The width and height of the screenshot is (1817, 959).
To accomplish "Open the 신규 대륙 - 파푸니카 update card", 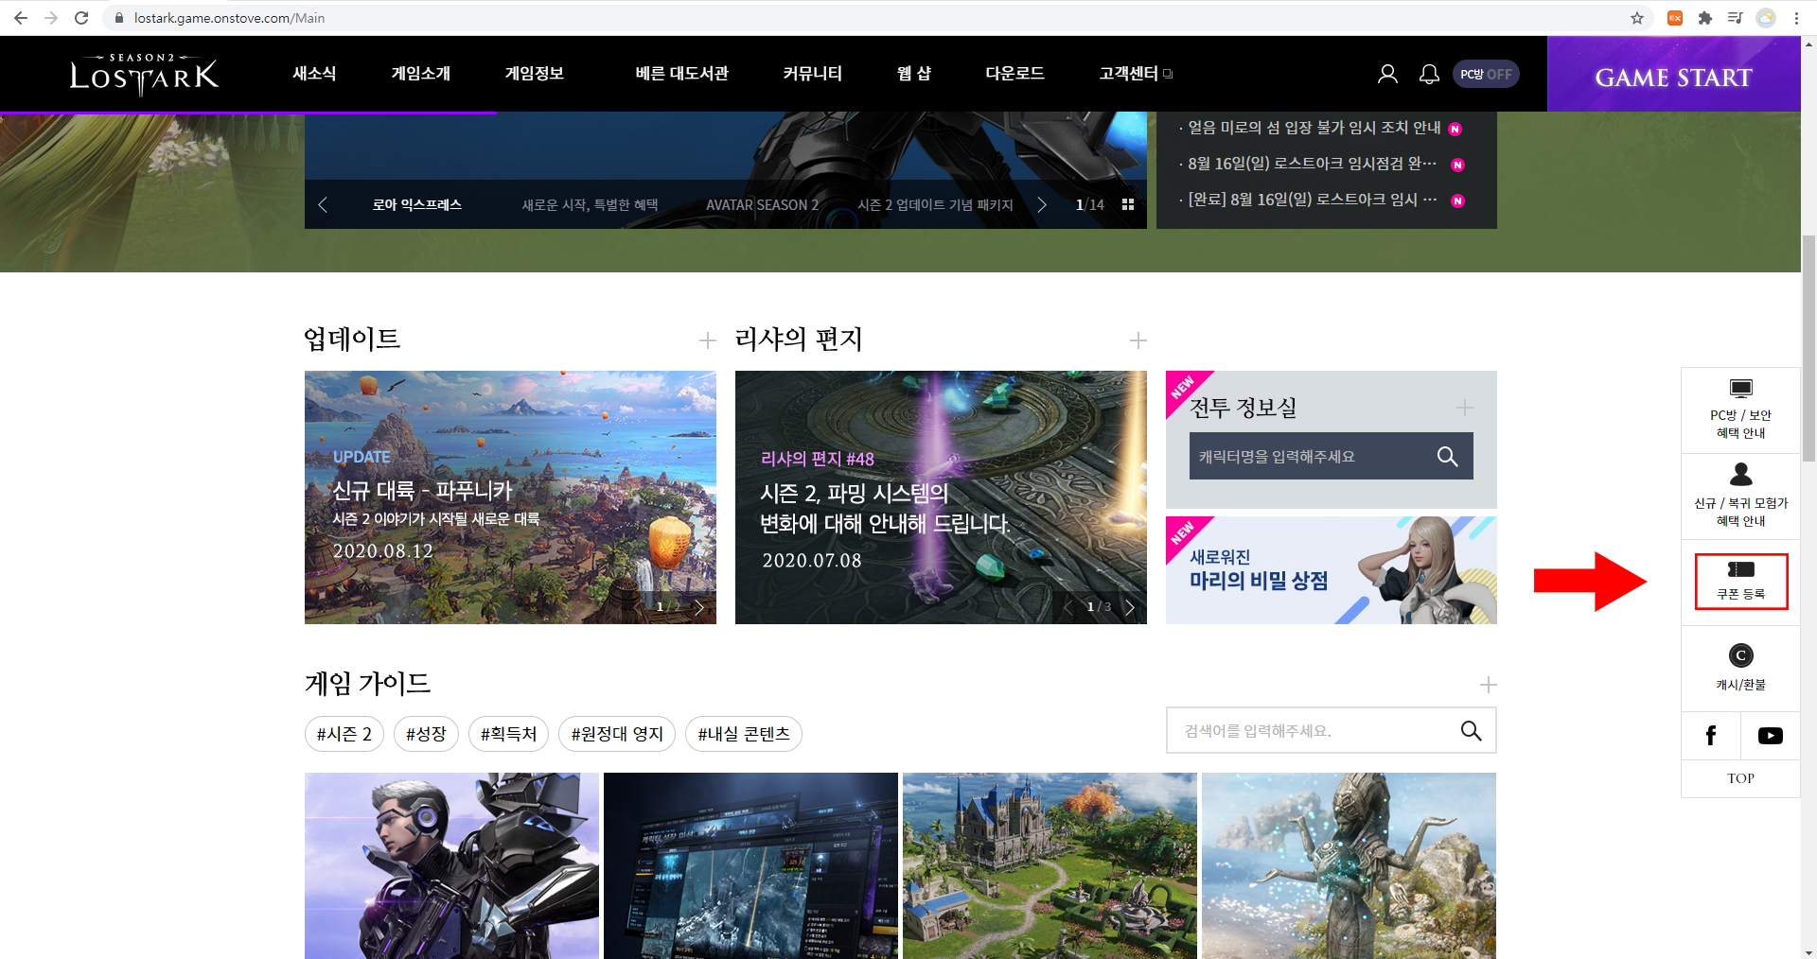I will pyautogui.click(x=510, y=497).
